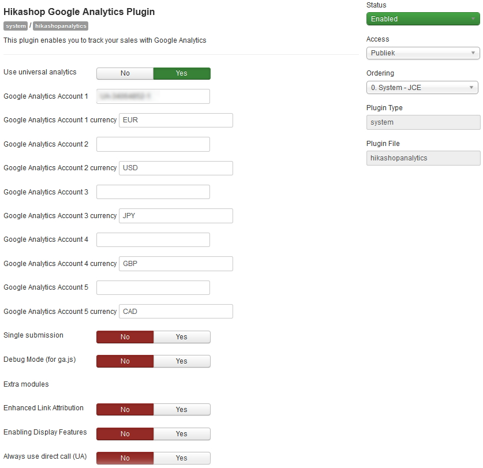The image size is (483, 468).
Task: Set Enabling Display Features to Yes
Action: [182, 434]
